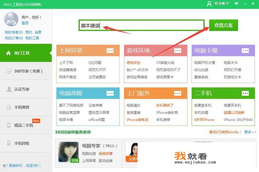Click the flame icon beside 热门工具
259x172 pixels.
(x=8, y=53)
